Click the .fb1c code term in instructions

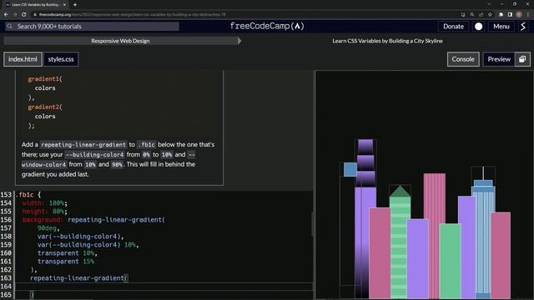click(x=147, y=144)
